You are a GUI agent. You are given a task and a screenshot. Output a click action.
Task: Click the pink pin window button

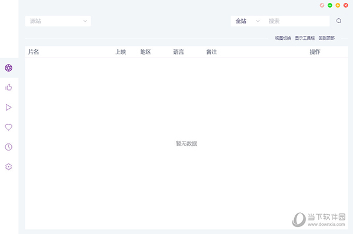point(322,5)
